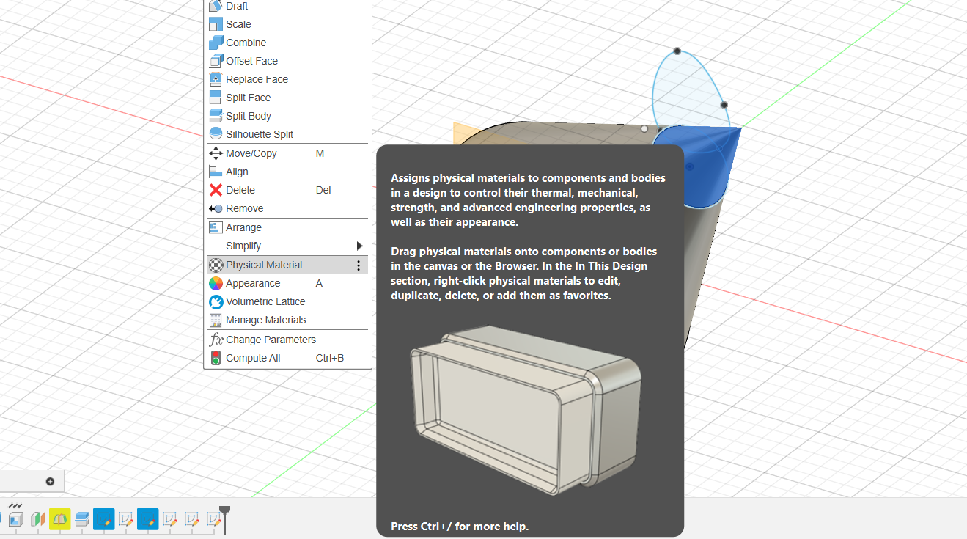The image size is (967, 539).
Task: Select the white sketch point on body edge
Action: pos(644,128)
